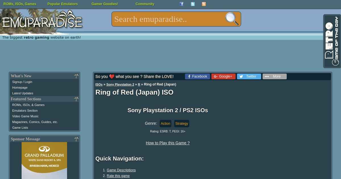The image size is (341, 179).
Task: Open More sharing options
Action: coord(275,76)
